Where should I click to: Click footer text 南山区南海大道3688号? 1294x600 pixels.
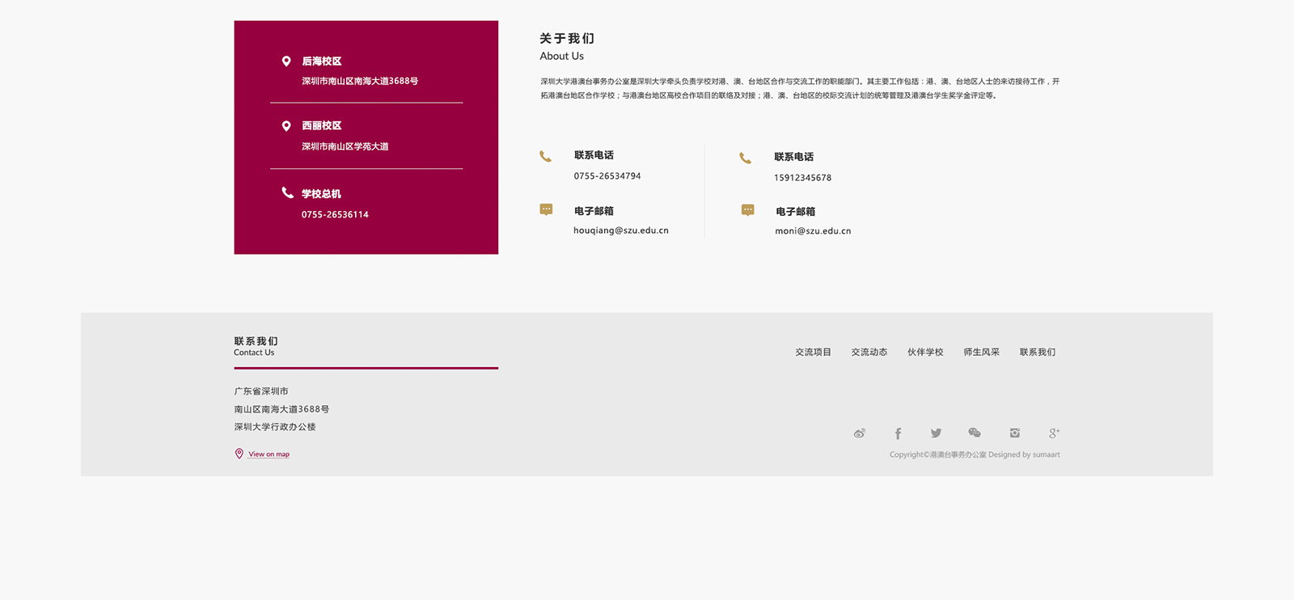[281, 409]
